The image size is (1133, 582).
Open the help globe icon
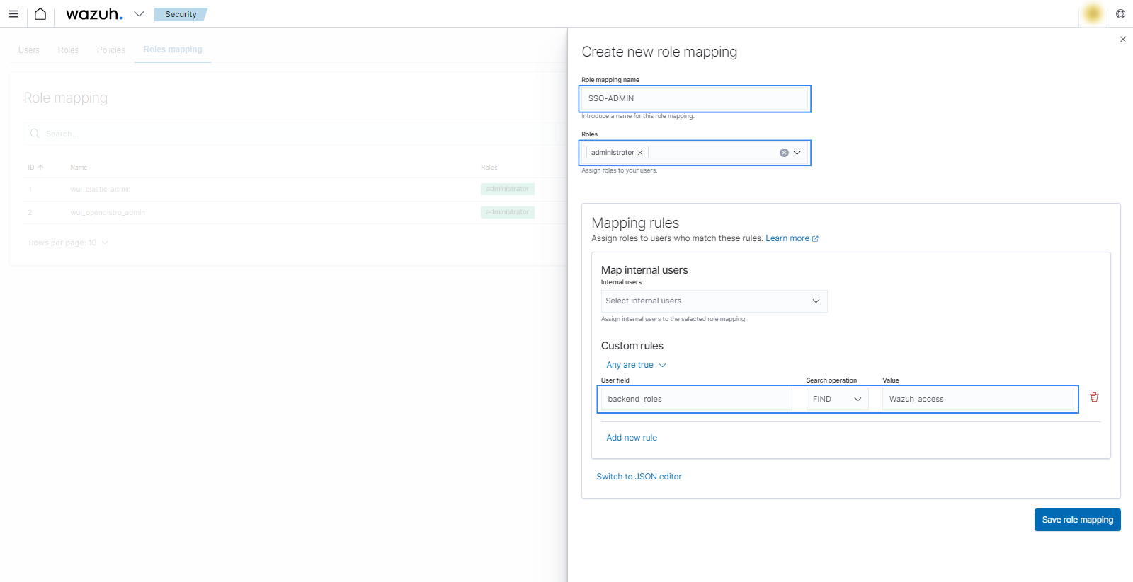(1120, 13)
